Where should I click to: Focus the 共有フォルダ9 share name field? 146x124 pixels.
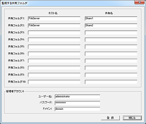point(111,75)
